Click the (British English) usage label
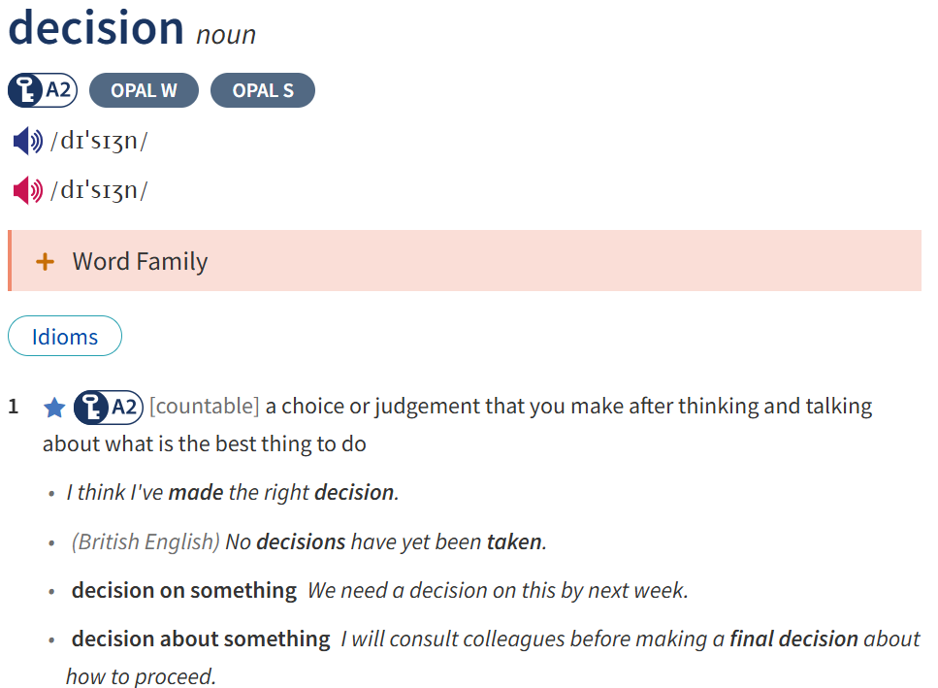Screen dimensions: 938x688 (146, 541)
